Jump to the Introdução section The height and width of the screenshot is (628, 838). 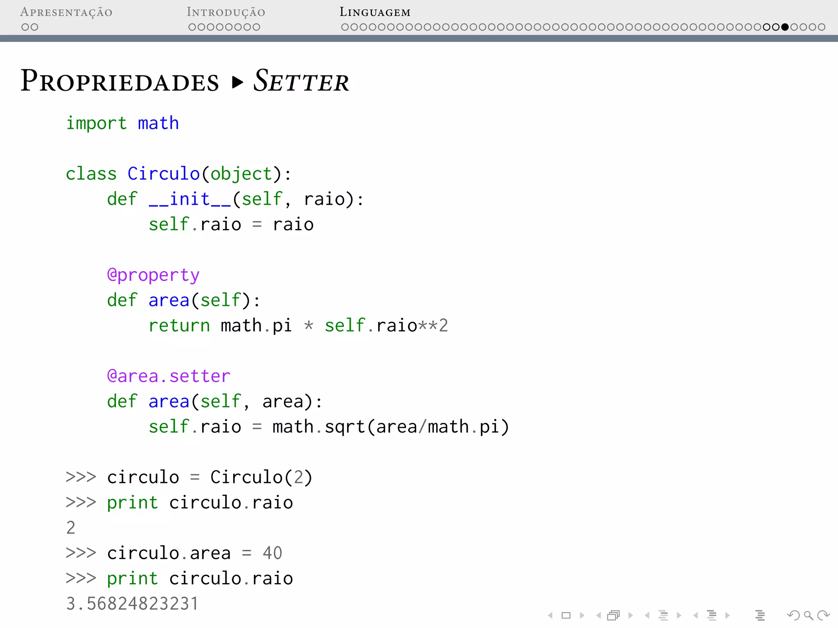click(x=226, y=12)
